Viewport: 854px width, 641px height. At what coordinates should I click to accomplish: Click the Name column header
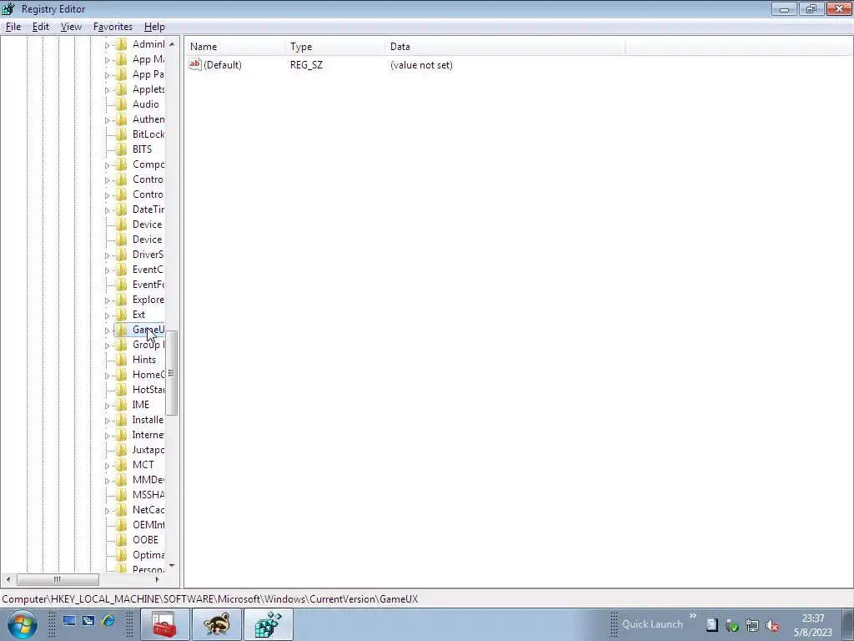pyautogui.click(x=234, y=47)
